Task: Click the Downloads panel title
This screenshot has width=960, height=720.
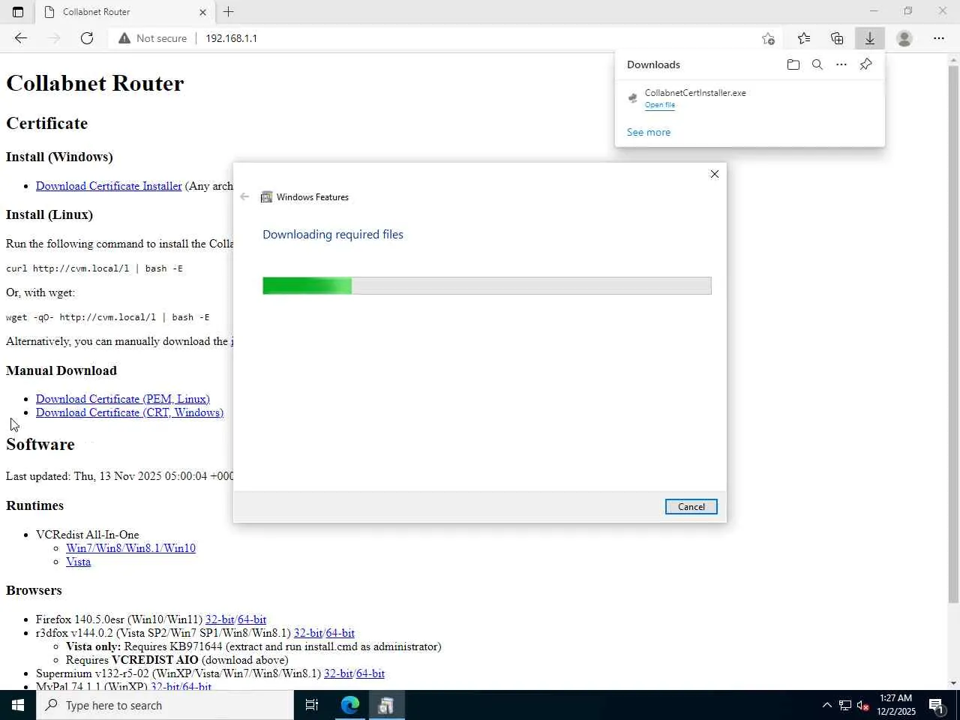Action: pos(653,64)
